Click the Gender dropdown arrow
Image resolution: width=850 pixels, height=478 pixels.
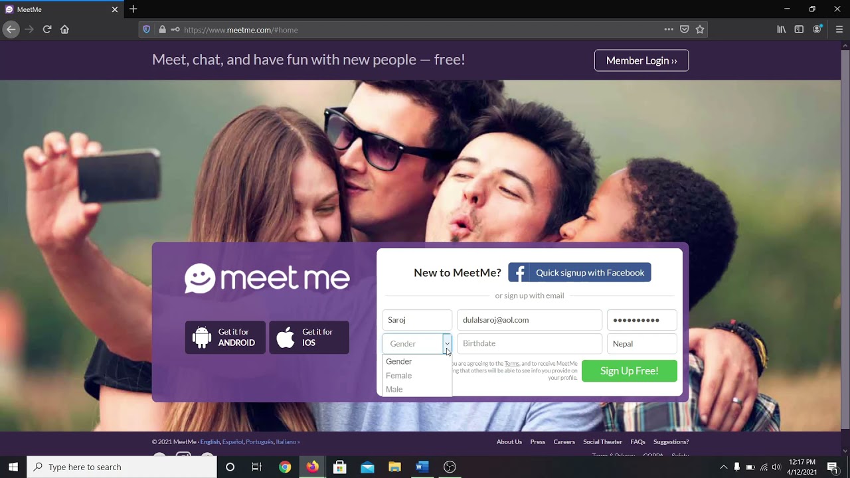pyautogui.click(x=447, y=344)
